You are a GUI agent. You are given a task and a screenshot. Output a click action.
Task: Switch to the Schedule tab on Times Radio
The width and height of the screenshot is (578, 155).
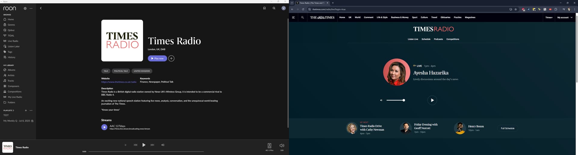(426, 39)
